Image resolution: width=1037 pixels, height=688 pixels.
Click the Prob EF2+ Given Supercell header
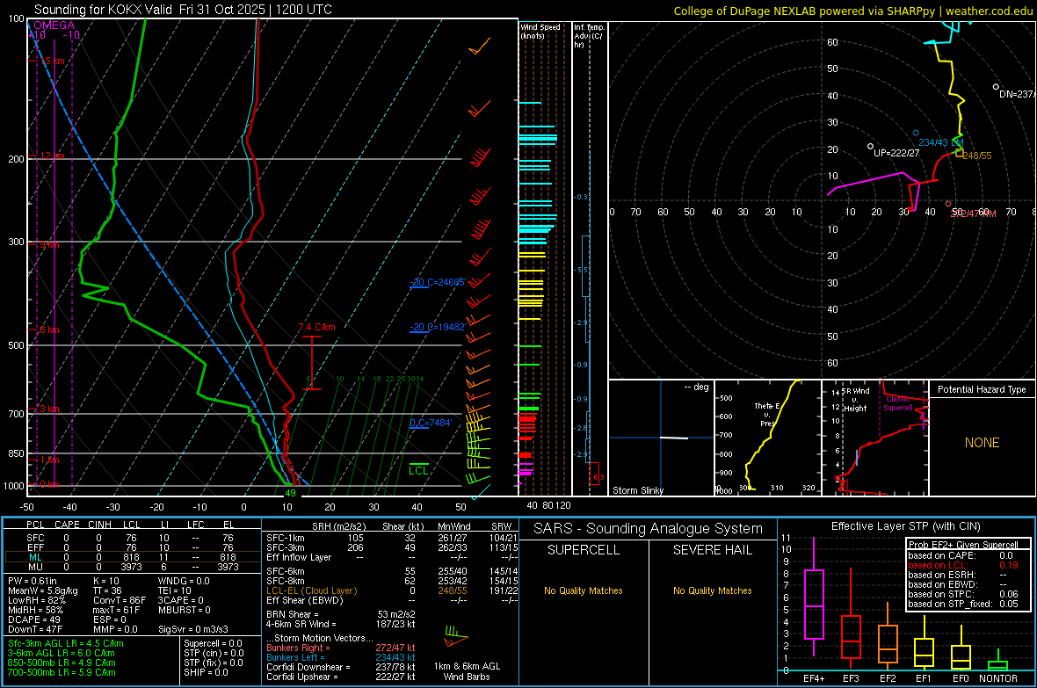[963, 545]
